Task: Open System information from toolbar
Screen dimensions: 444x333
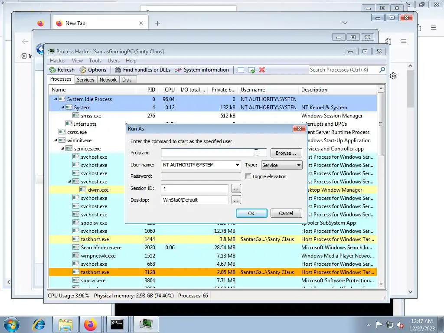Action: 202,70
